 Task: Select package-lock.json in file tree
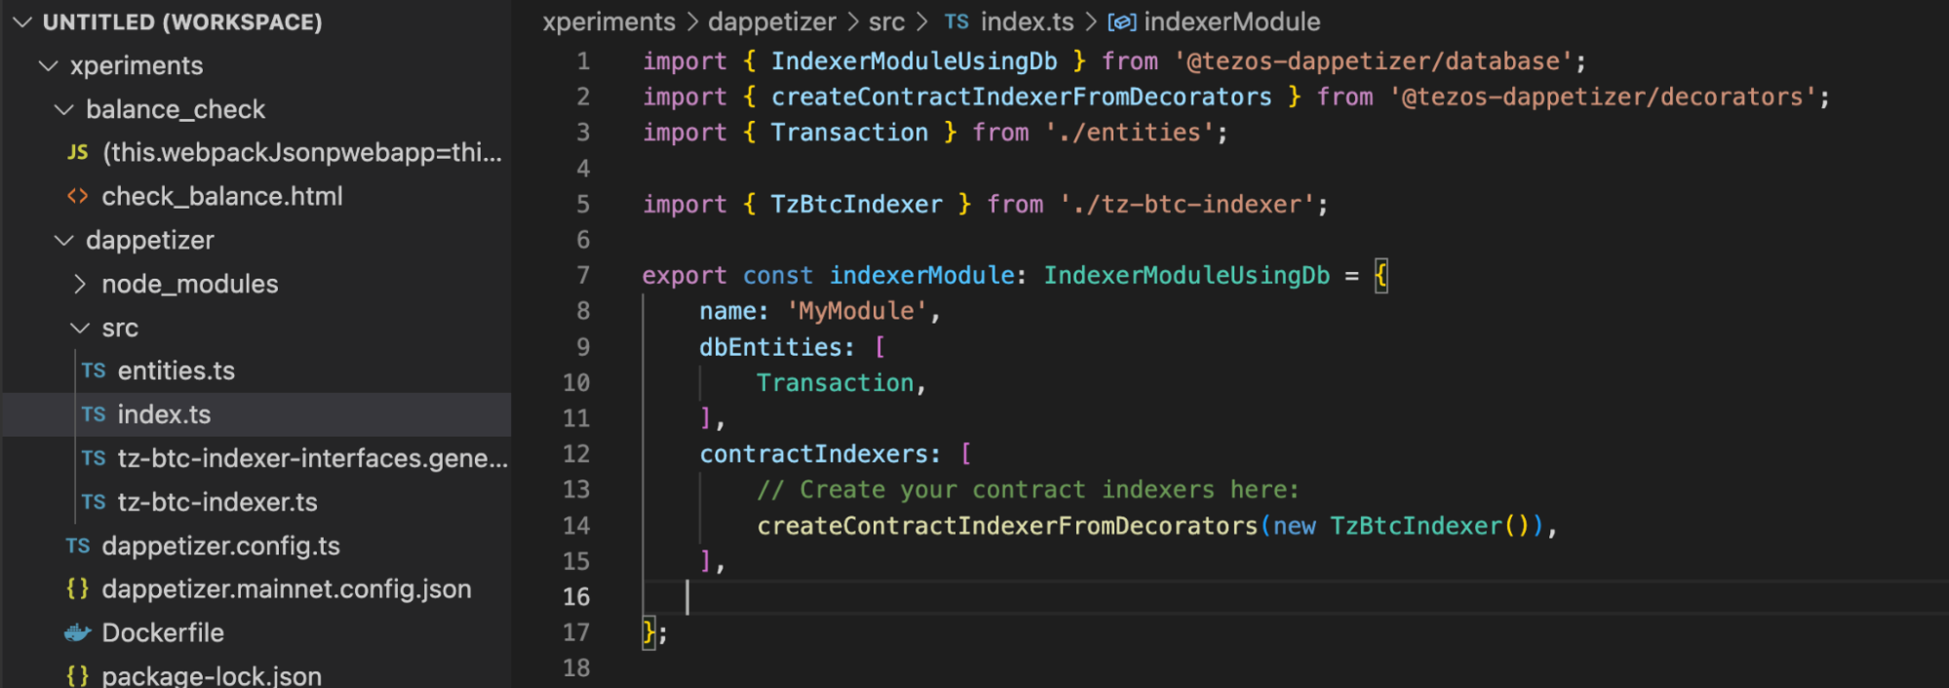(x=211, y=676)
